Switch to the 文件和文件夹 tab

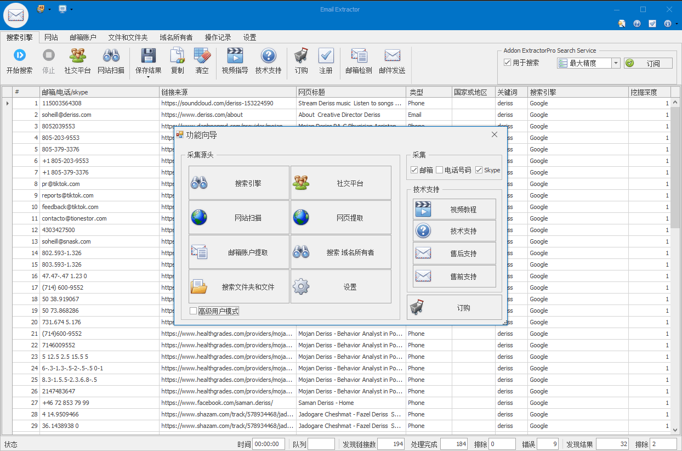pyautogui.click(x=128, y=37)
